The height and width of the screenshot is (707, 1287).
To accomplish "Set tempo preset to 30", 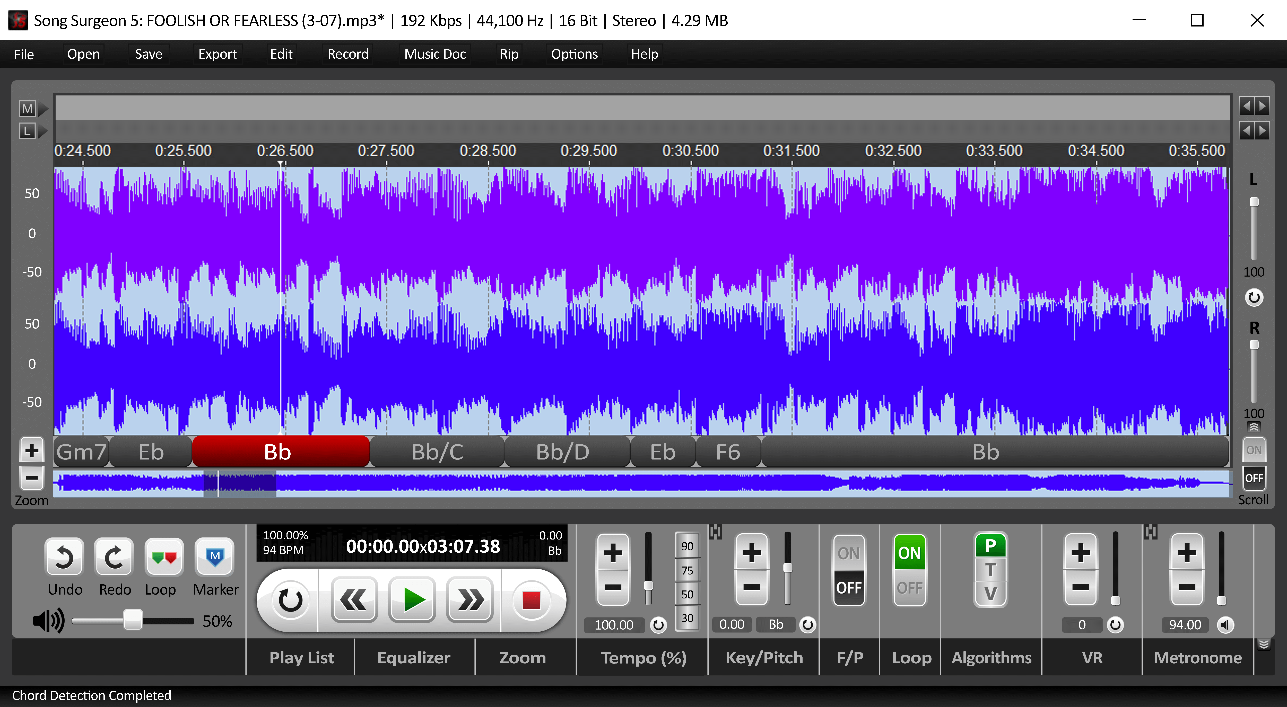I will (x=687, y=618).
